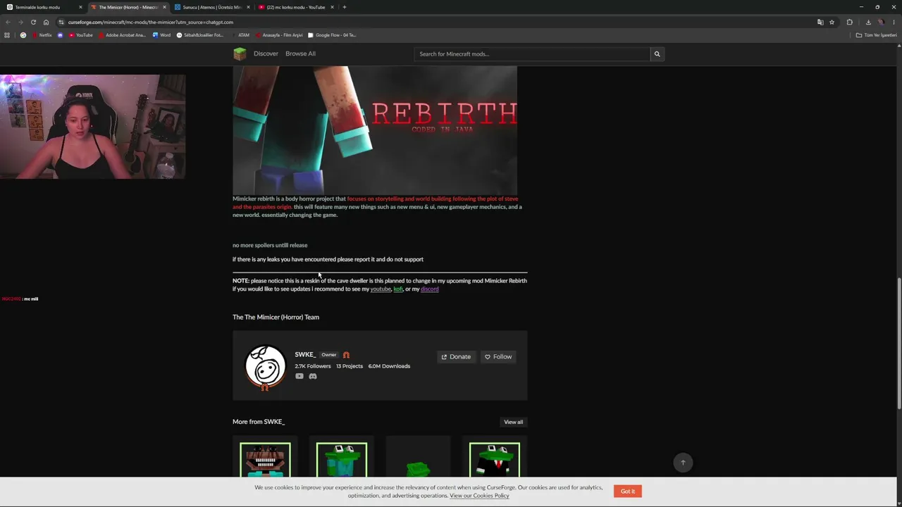Go back with the browser back arrow
The width and height of the screenshot is (902, 507).
point(8,22)
